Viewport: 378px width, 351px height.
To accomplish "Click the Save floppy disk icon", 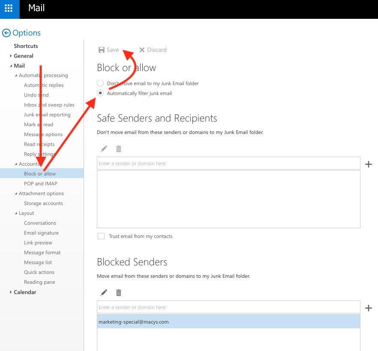I will tap(102, 50).
